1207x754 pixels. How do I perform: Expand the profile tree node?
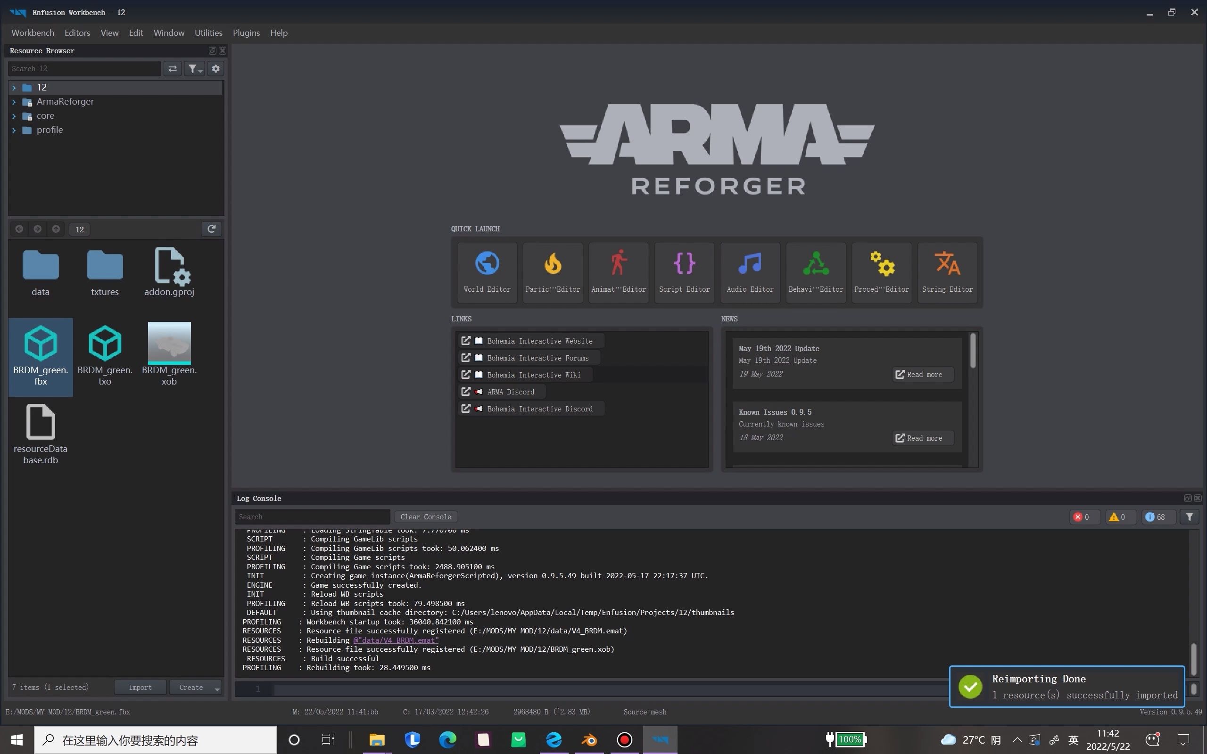click(14, 130)
